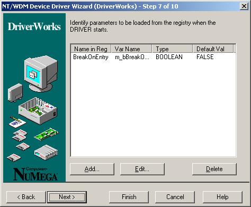Cancel the driver wizard

pos(175,197)
